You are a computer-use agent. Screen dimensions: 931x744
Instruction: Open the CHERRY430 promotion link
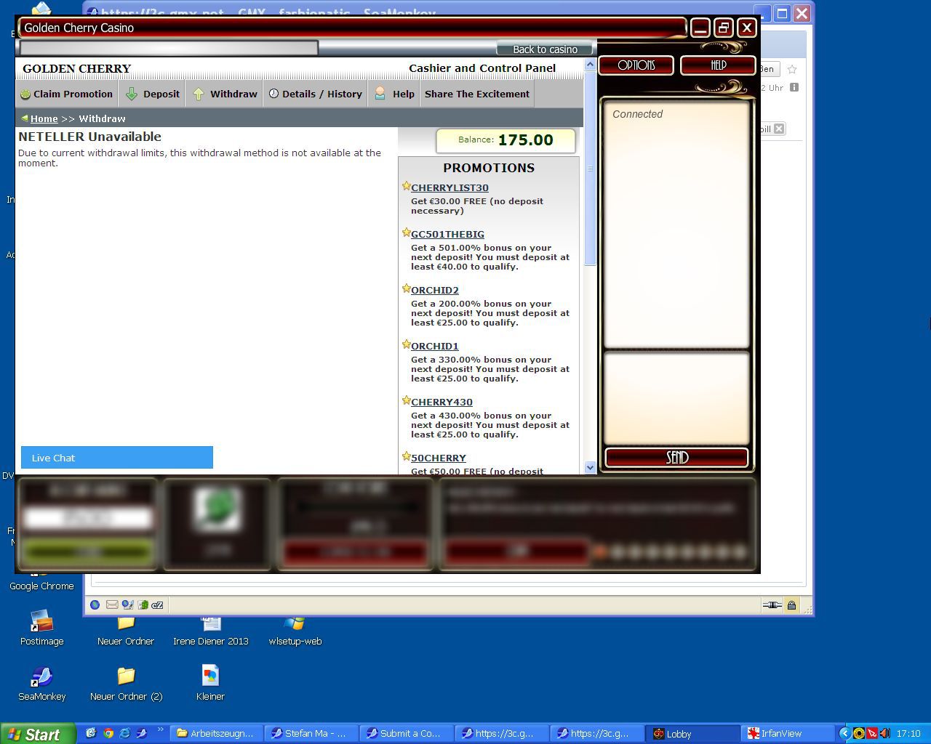tap(441, 402)
